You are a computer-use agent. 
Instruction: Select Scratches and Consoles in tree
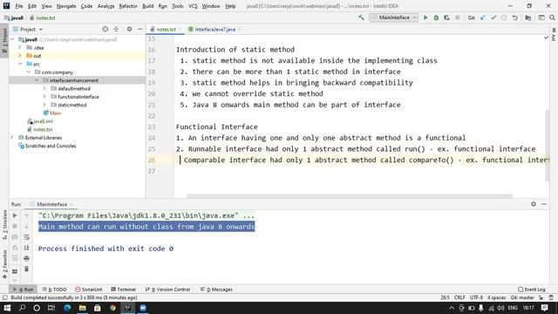coord(51,146)
